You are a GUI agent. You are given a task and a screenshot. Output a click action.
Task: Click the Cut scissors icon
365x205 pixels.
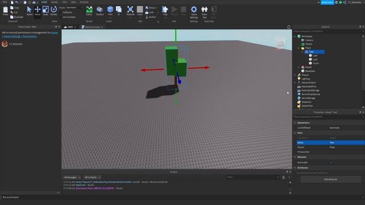pyautogui.click(x=12, y=13)
